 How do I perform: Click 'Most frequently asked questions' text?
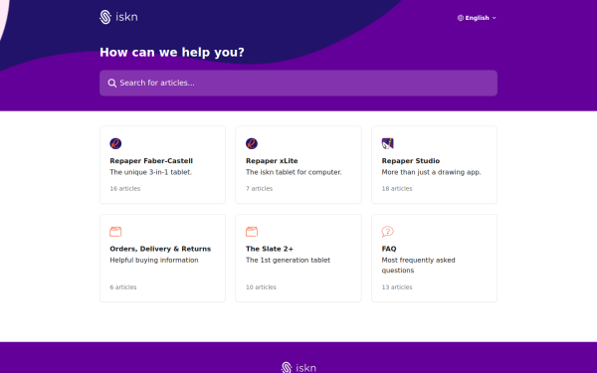[418, 266]
